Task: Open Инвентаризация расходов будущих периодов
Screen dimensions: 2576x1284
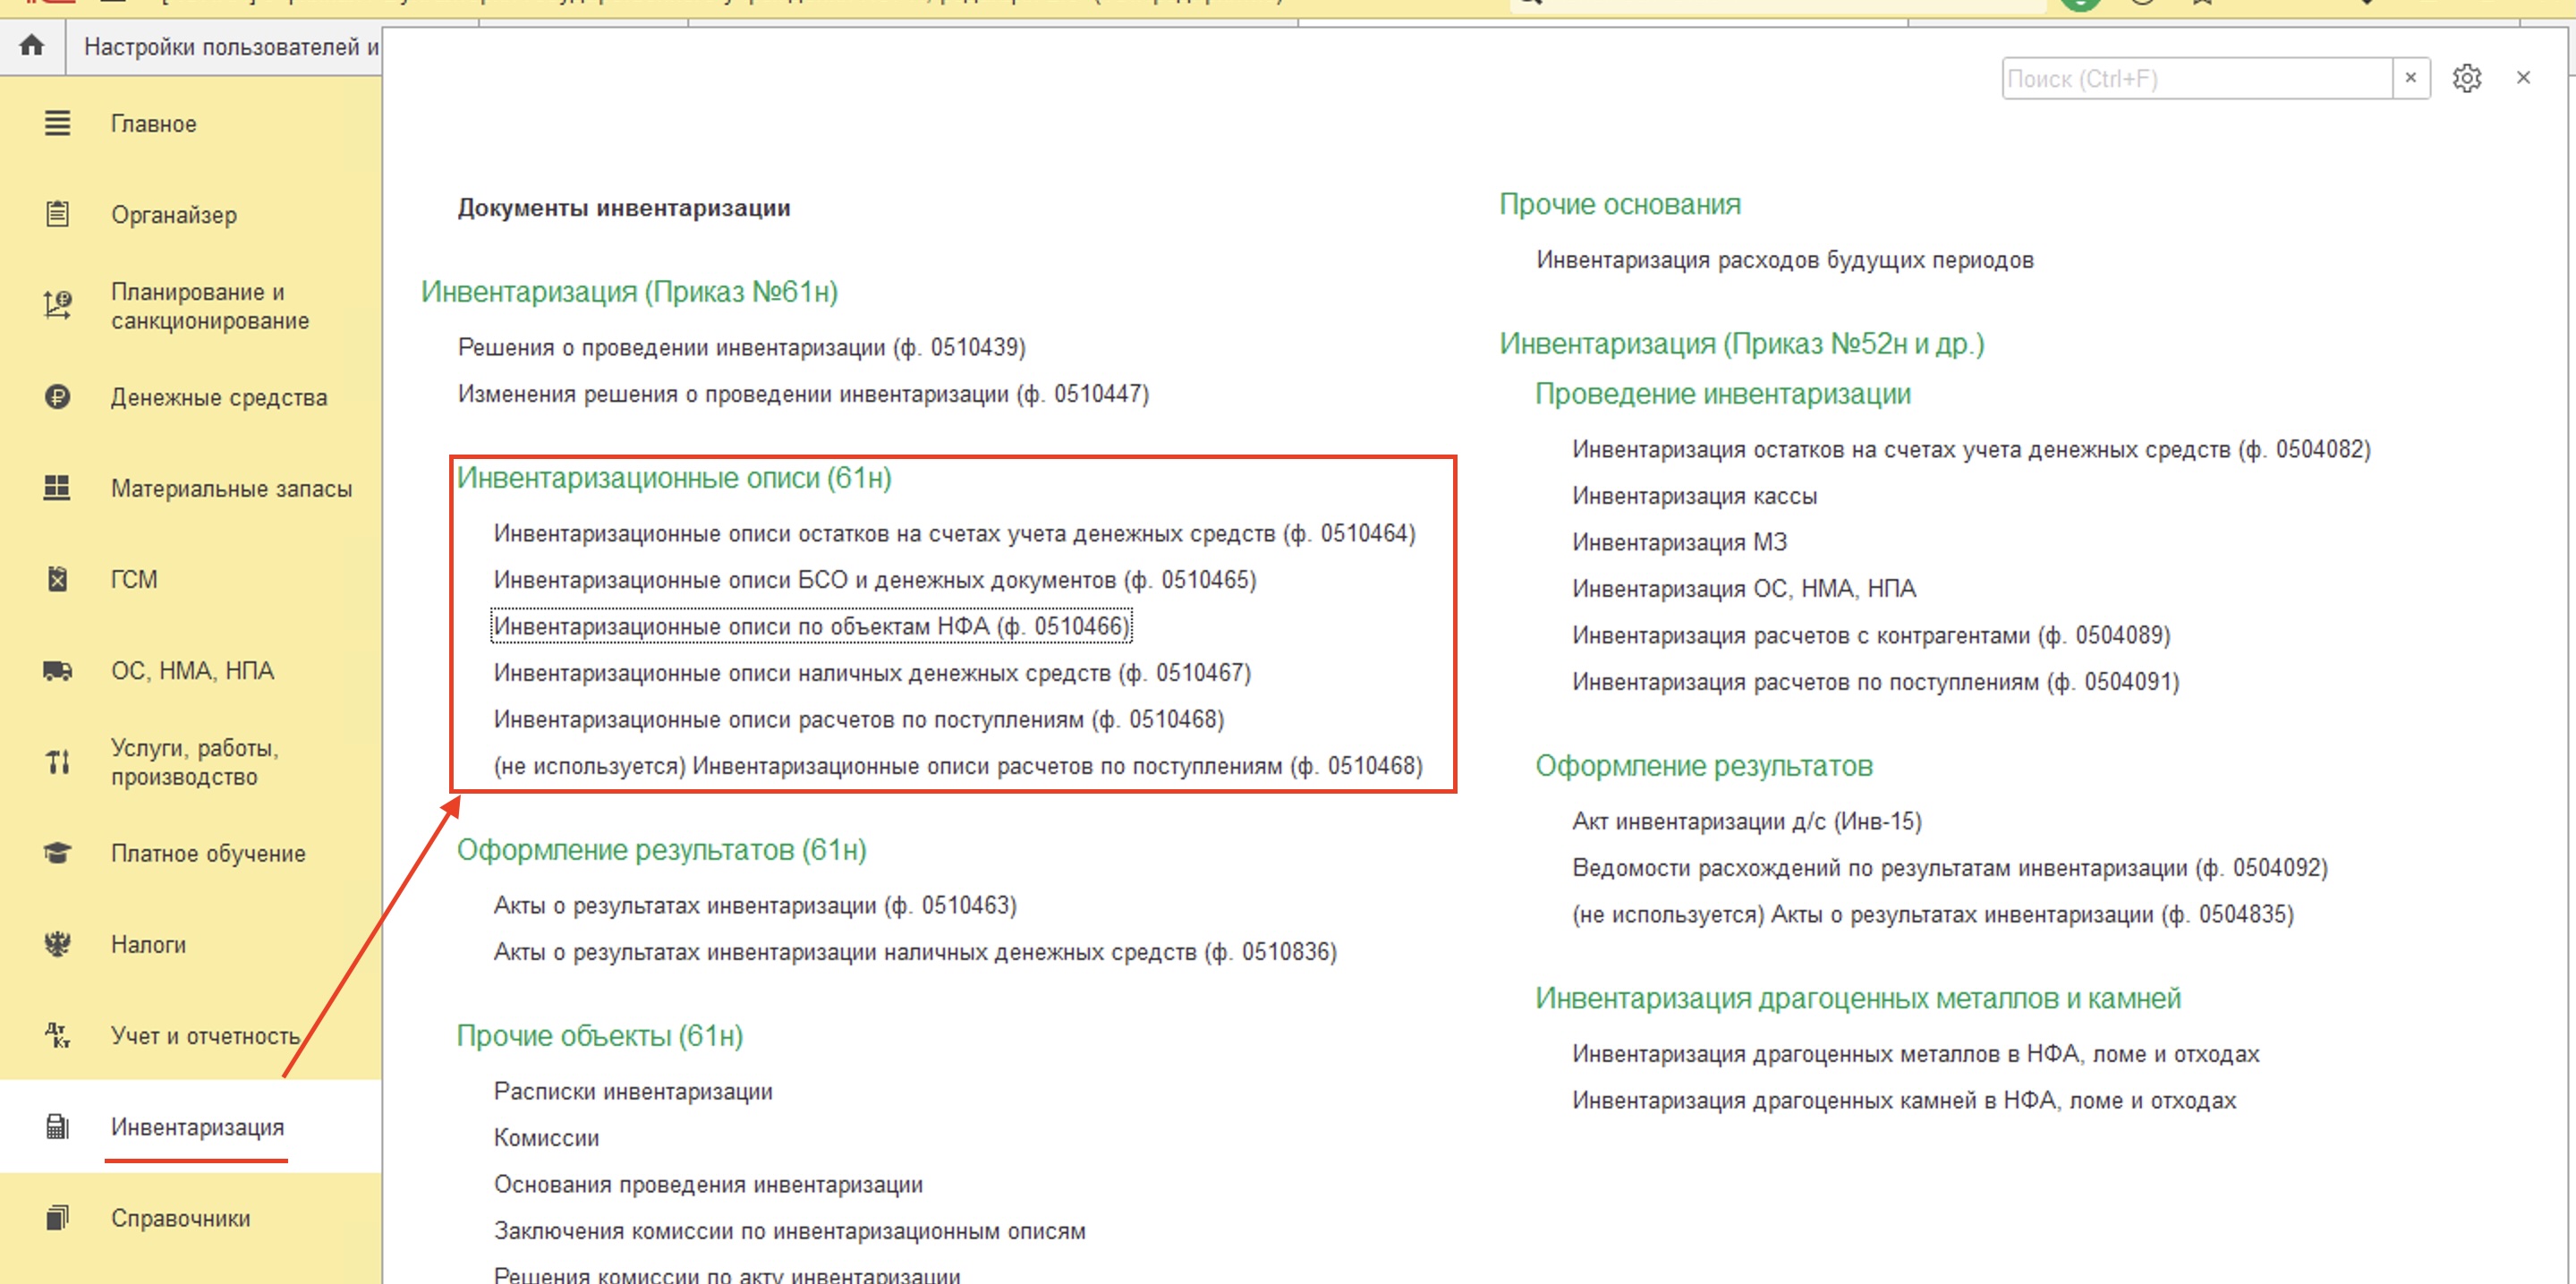Action: coord(1785,260)
